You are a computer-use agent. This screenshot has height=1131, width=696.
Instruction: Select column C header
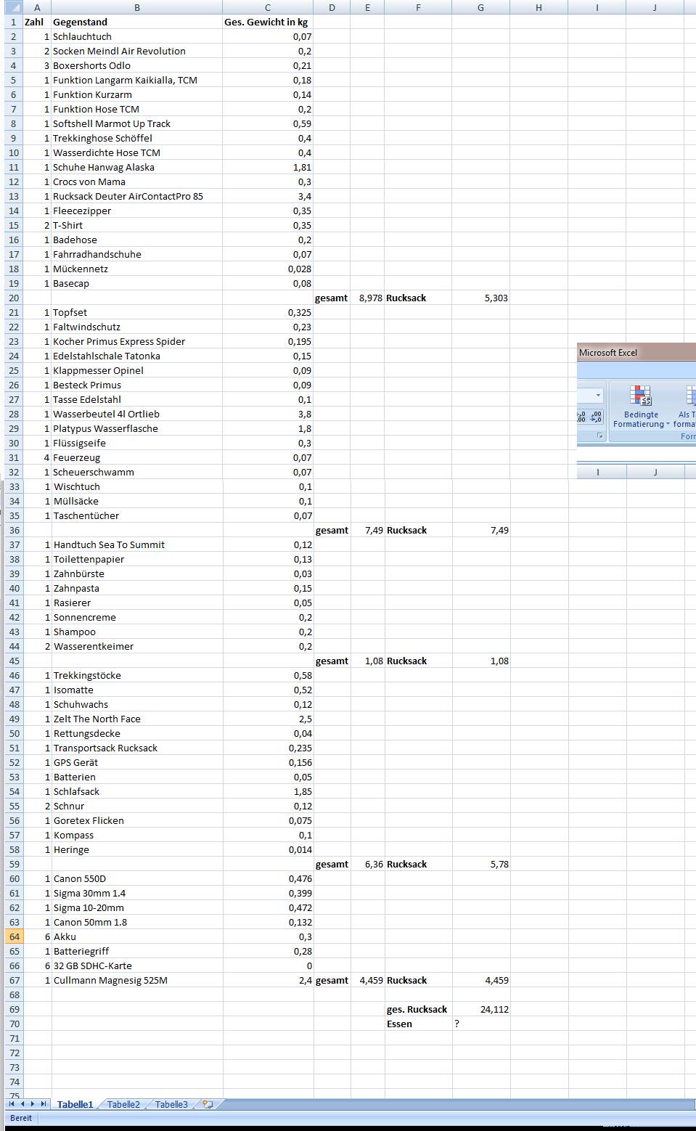(x=267, y=7)
